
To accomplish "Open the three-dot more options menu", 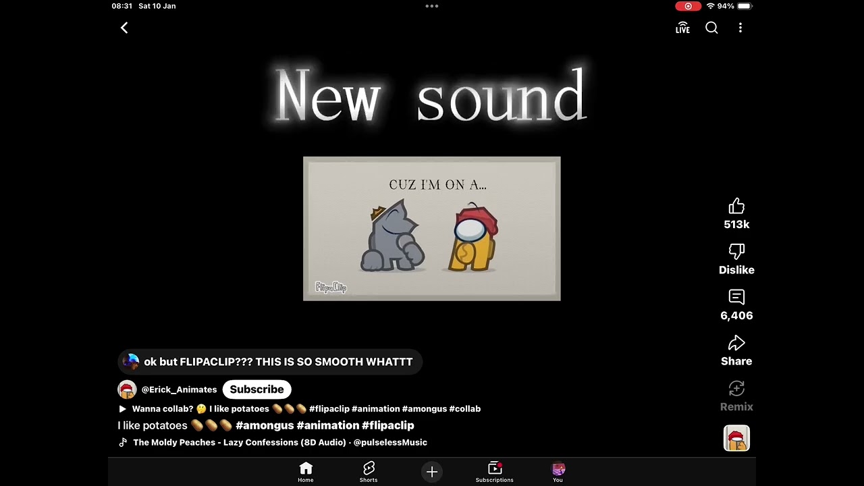I will coord(740,28).
